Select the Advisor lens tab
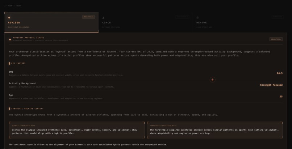 (x=51, y=22)
